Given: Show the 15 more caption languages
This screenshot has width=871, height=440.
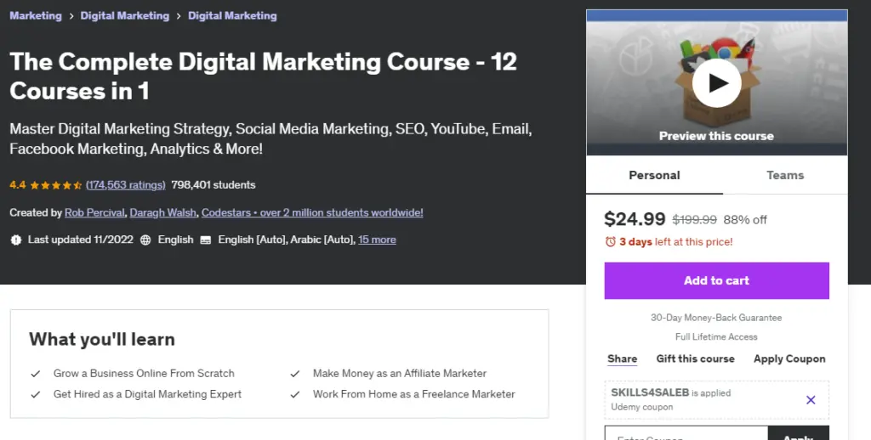Looking at the screenshot, I should click(x=377, y=240).
